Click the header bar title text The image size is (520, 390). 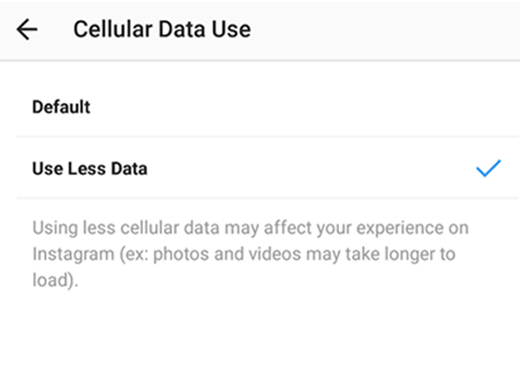coord(161,29)
